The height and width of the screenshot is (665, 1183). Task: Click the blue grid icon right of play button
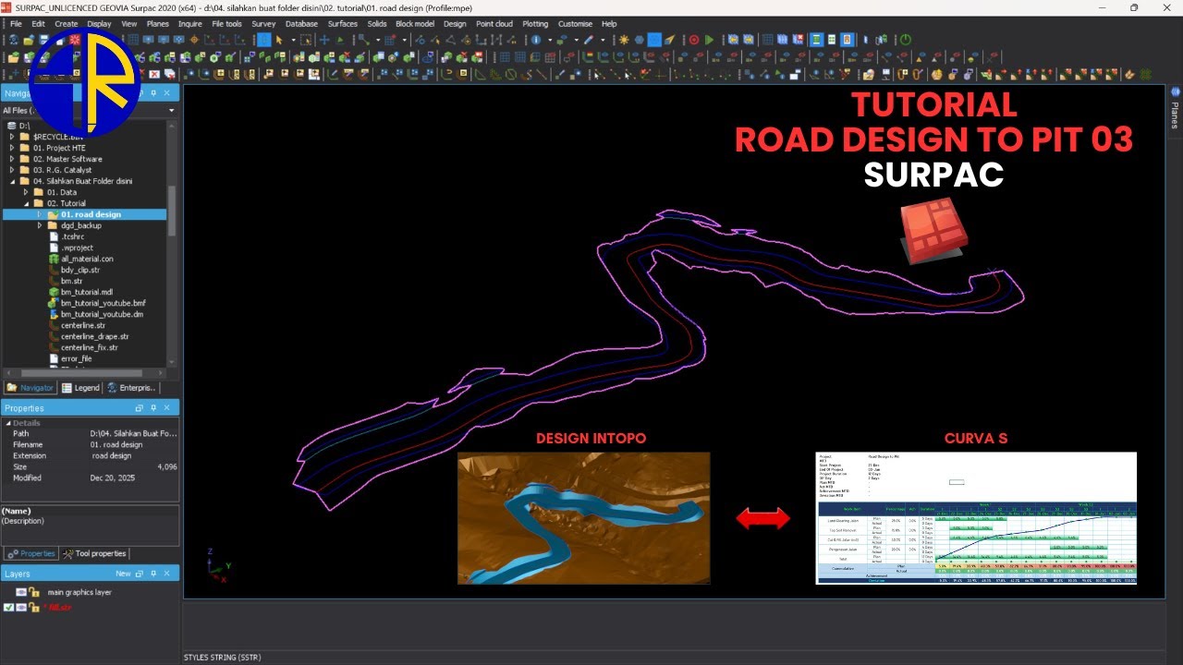(767, 40)
